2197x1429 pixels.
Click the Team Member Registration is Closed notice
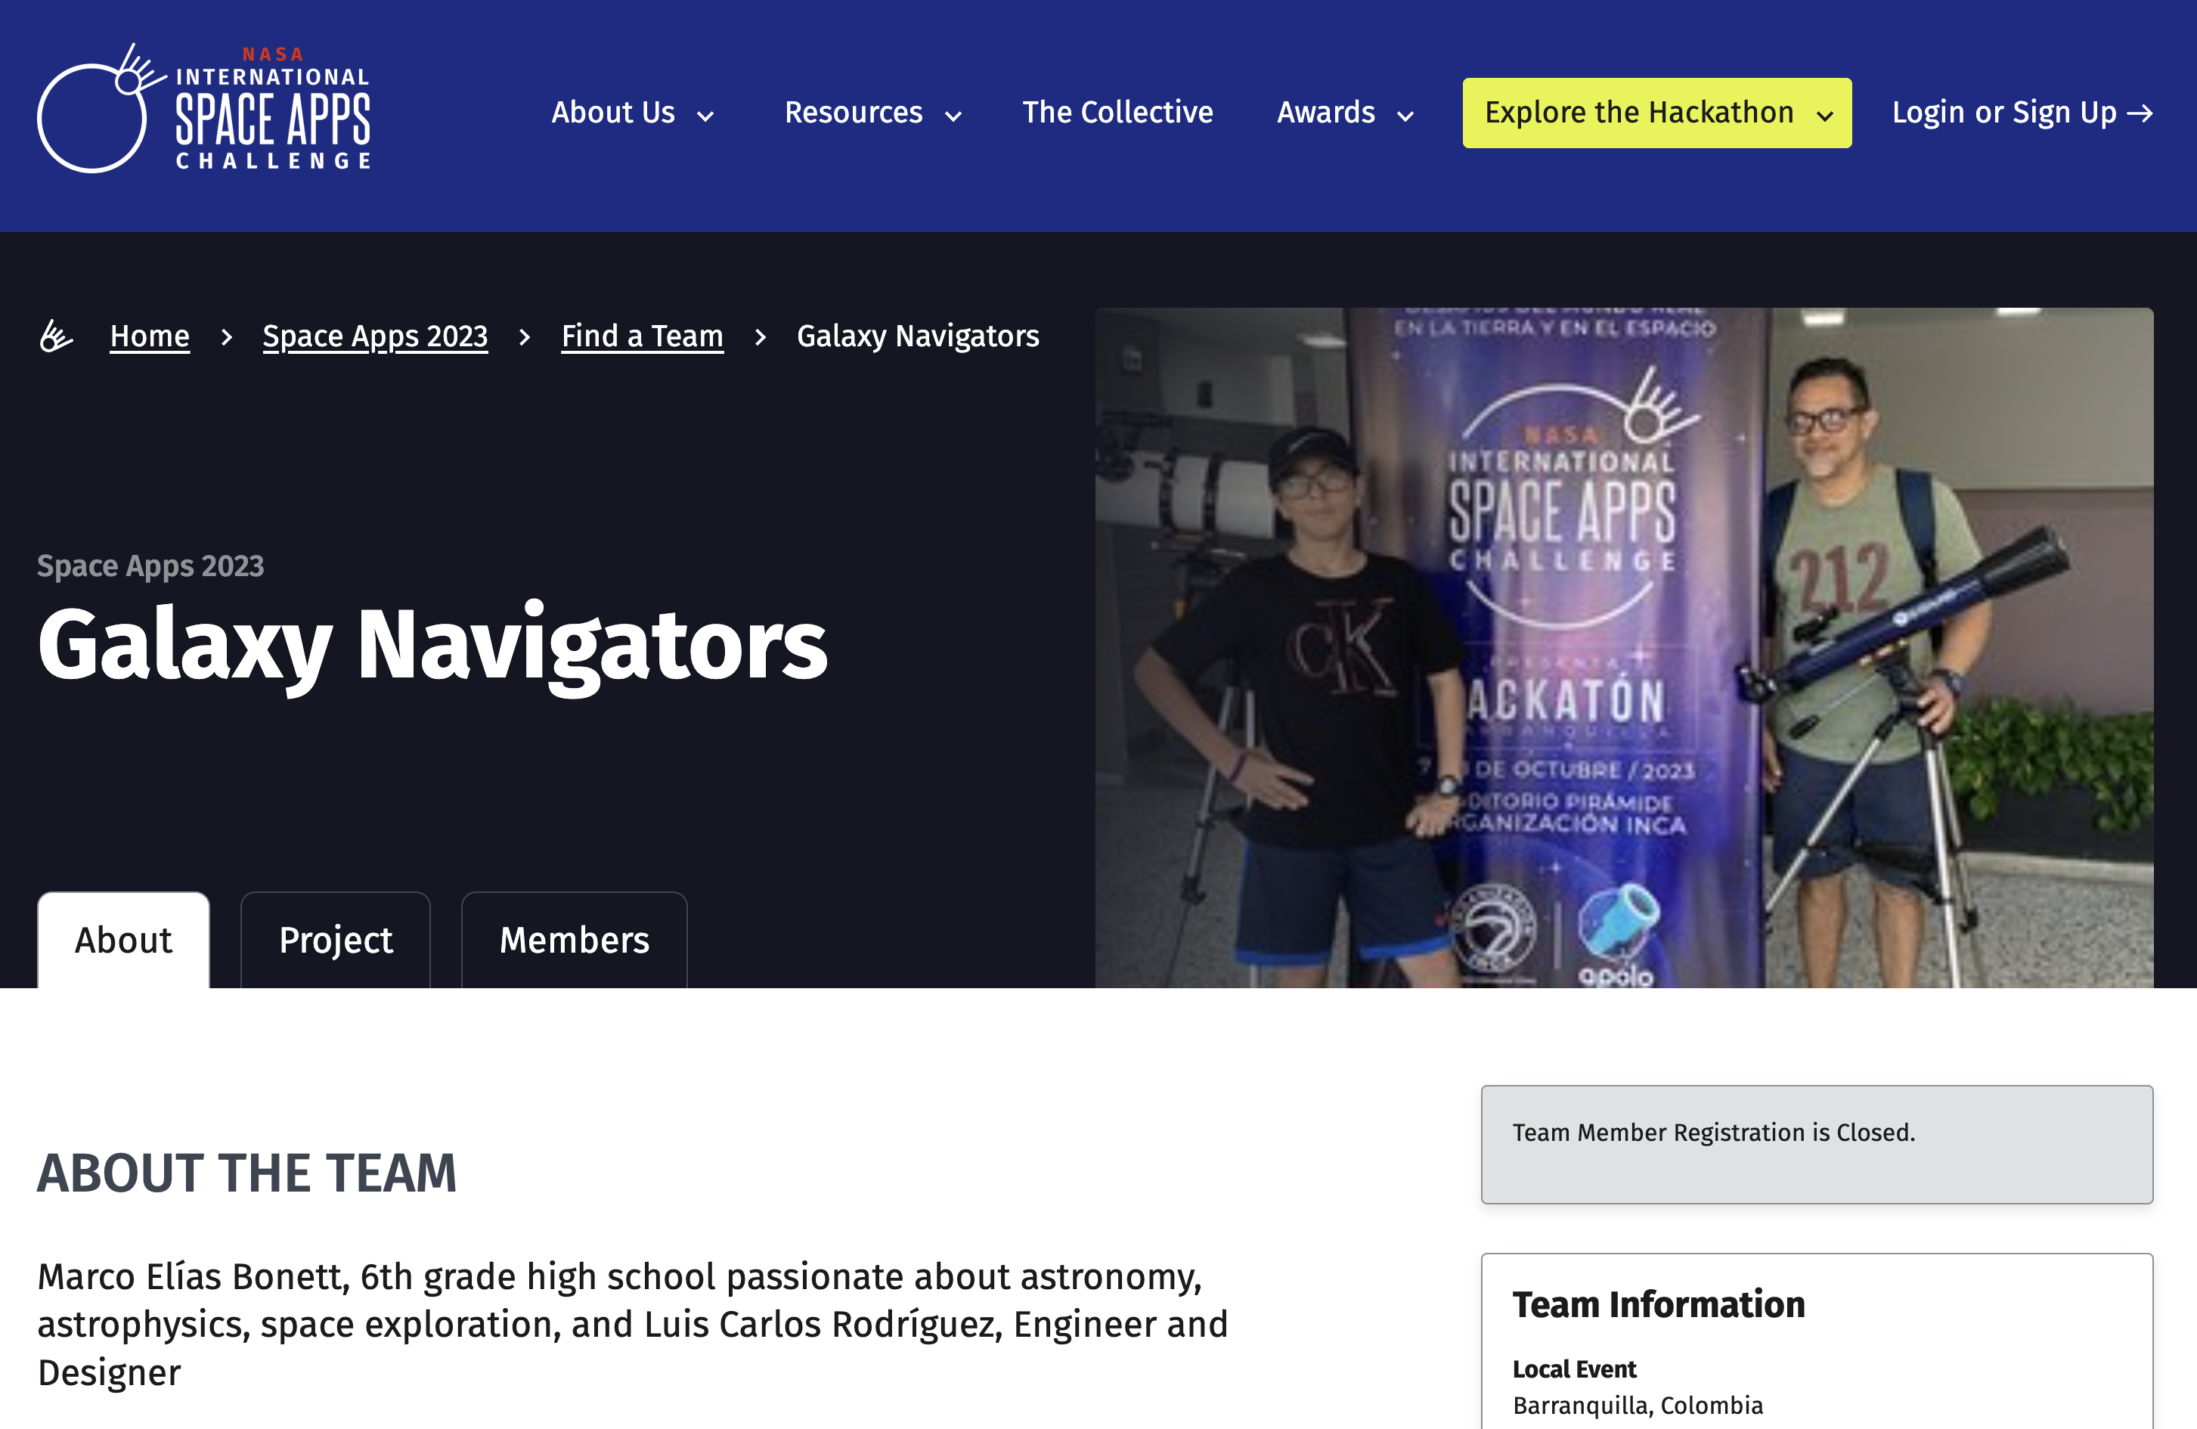[x=1817, y=1145]
